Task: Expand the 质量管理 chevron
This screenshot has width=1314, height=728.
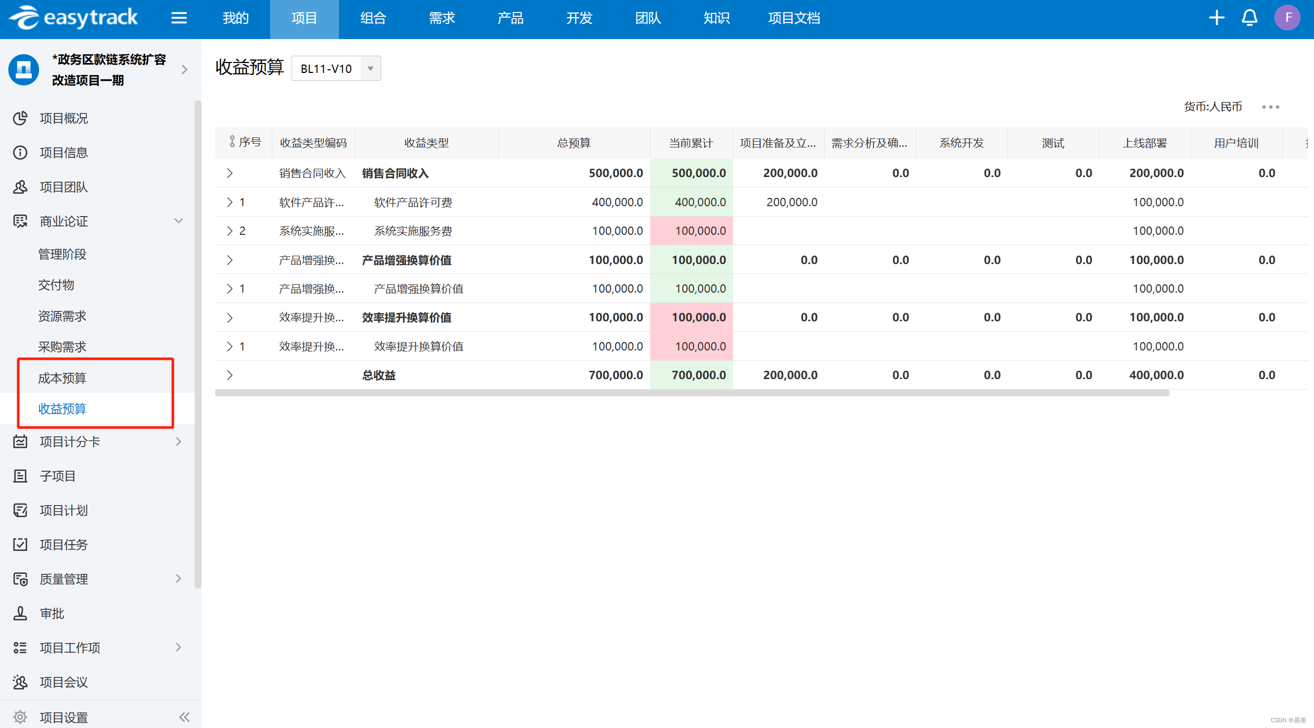Action: pos(179,579)
